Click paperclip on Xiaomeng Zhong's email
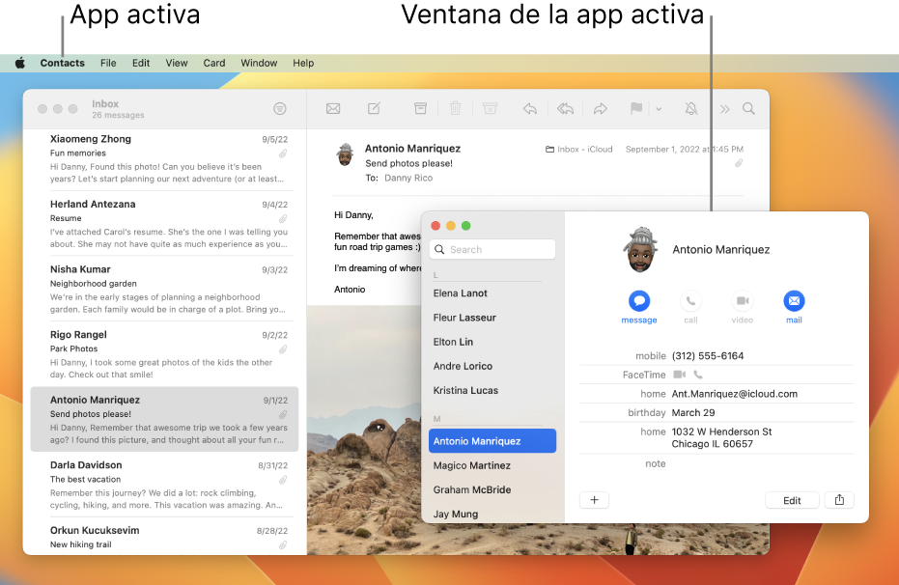899x585 pixels. pyautogui.click(x=283, y=154)
